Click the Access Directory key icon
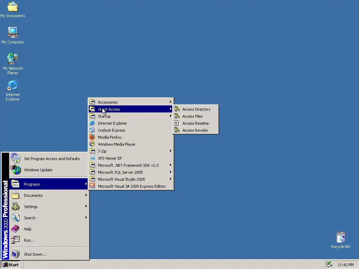Viewport: 359px width, 269px height. [177, 109]
